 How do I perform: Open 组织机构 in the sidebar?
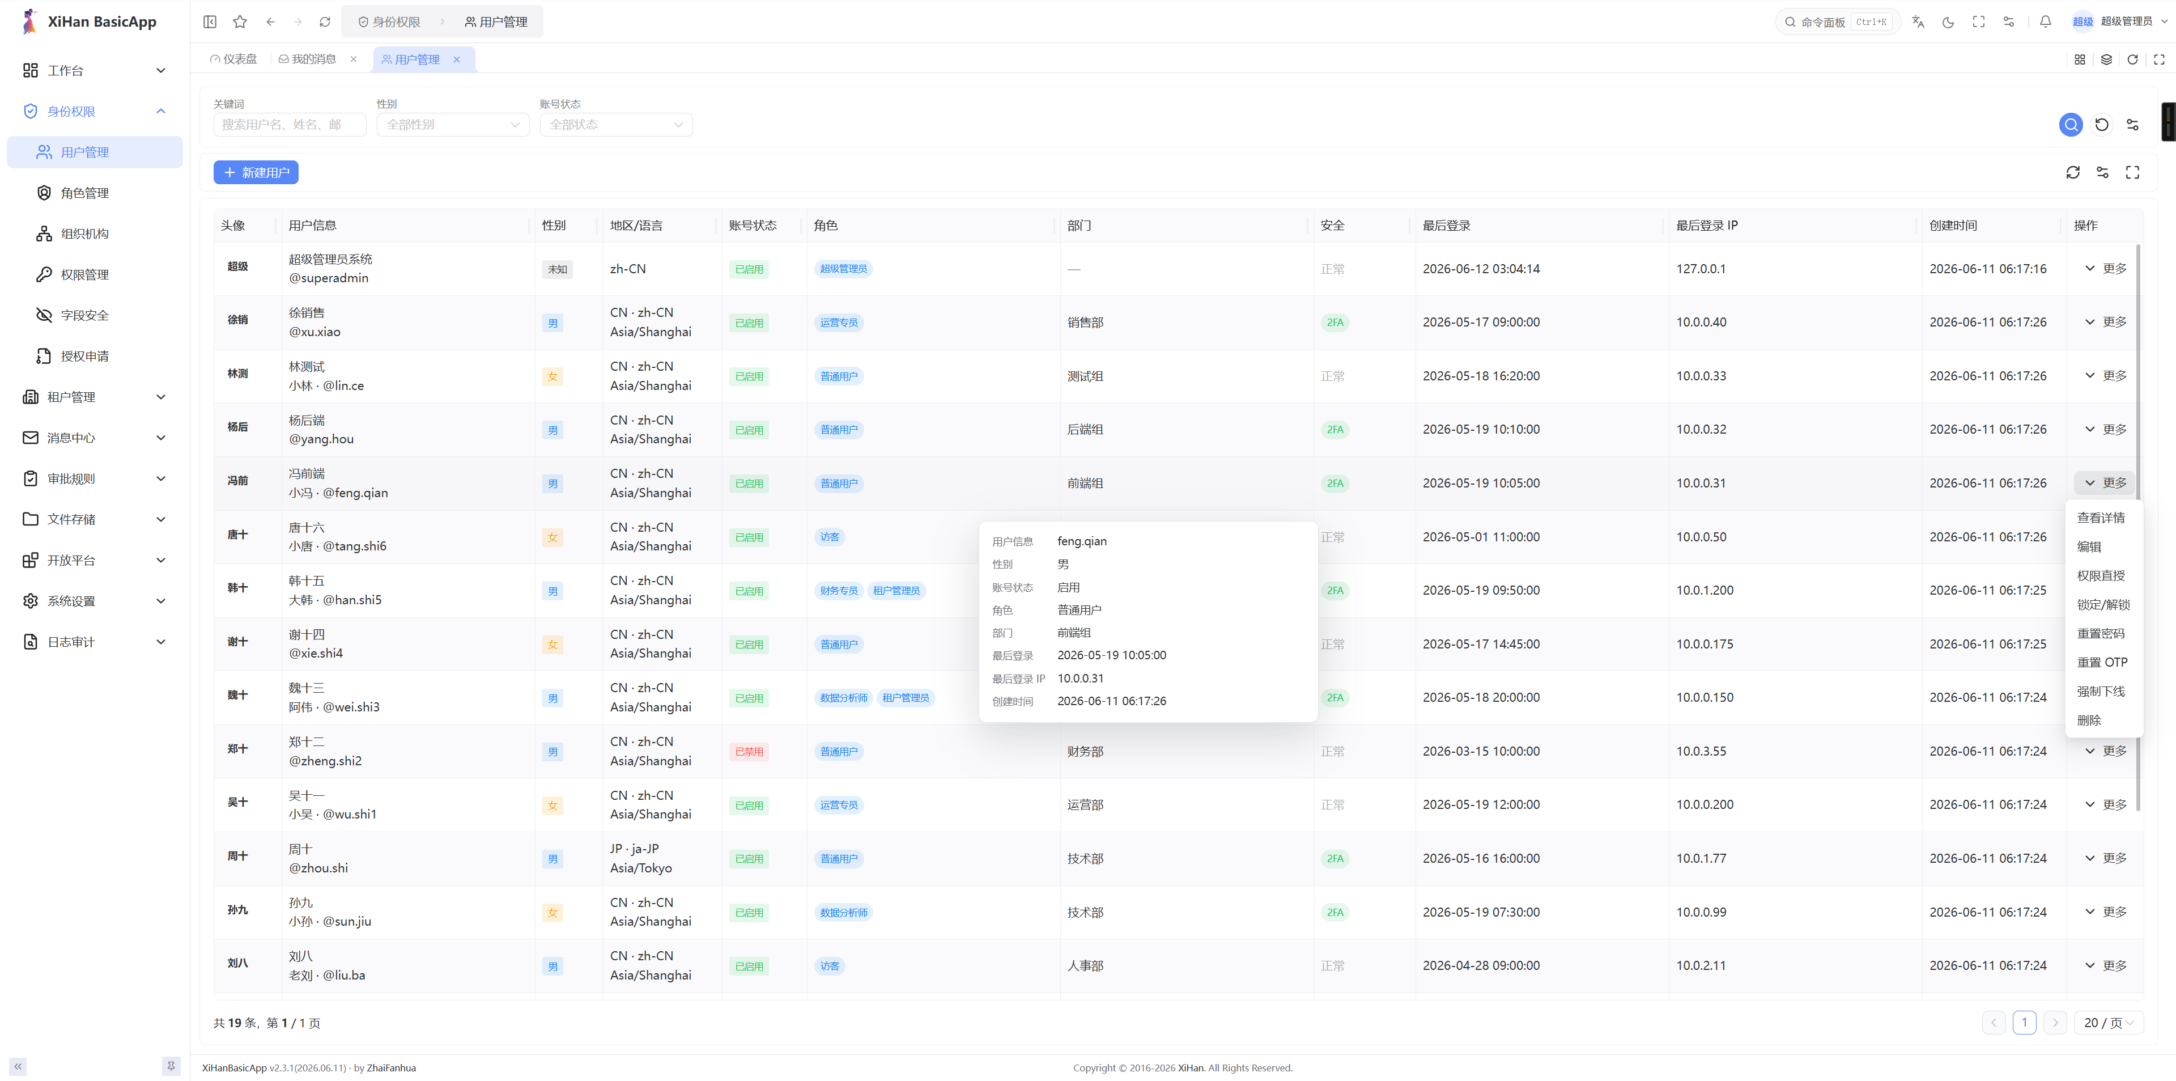pyautogui.click(x=95, y=234)
